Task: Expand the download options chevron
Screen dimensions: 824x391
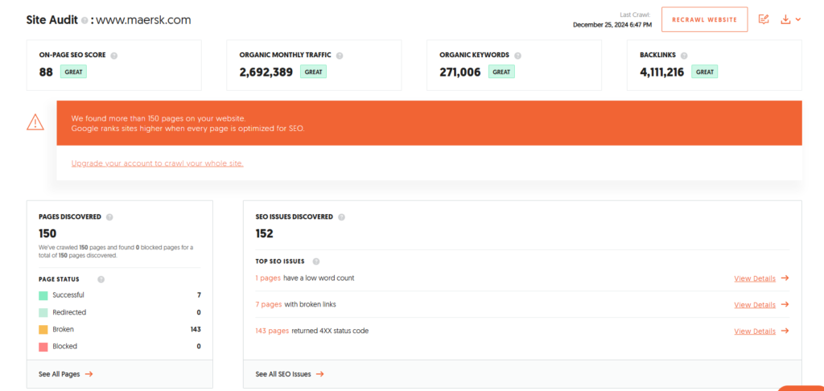Action: [798, 19]
